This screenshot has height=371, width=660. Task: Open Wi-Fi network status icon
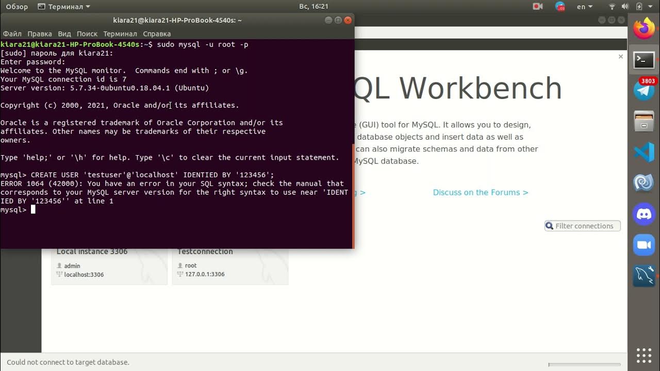613,7
